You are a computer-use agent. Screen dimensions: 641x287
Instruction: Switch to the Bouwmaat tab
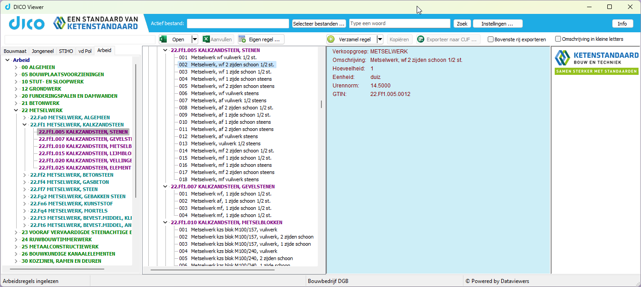click(15, 51)
